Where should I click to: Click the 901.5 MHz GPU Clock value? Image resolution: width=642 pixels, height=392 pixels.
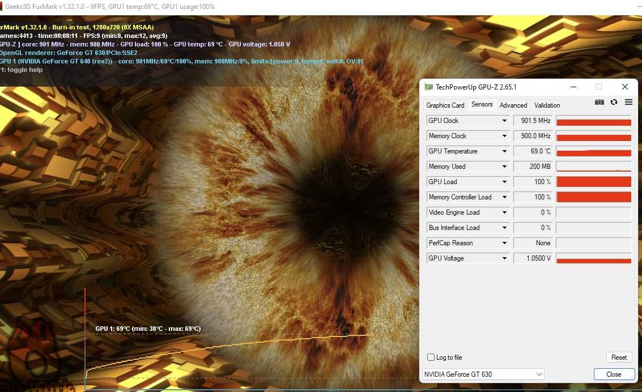point(533,121)
